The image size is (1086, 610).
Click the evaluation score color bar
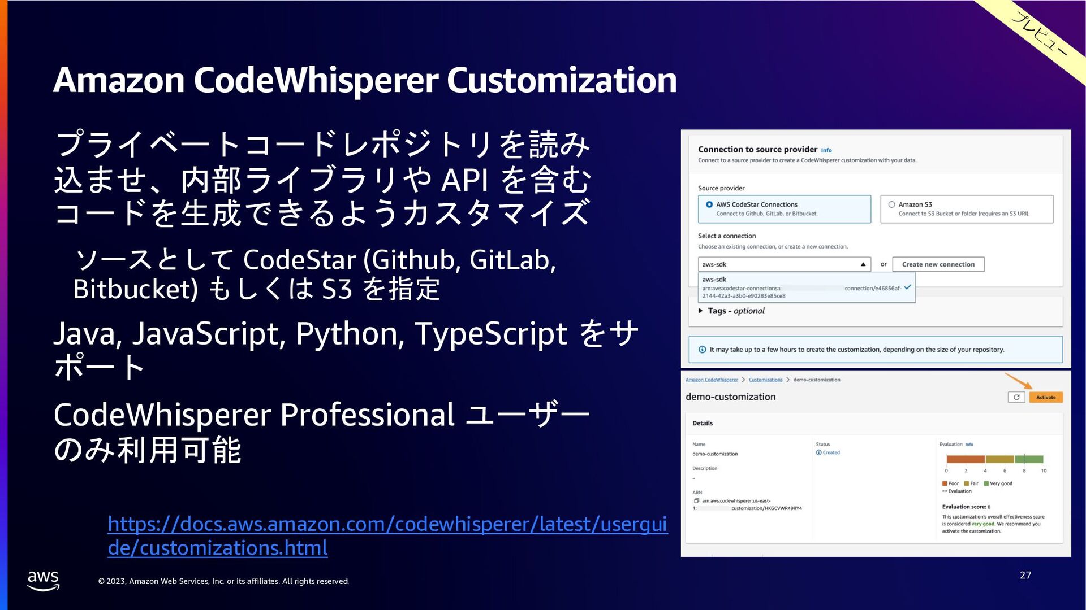[x=994, y=459]
